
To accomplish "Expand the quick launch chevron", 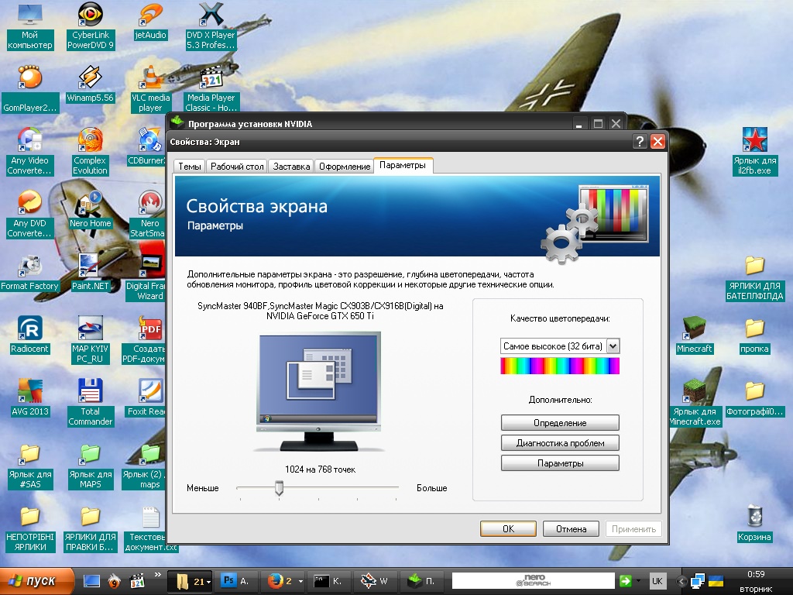I will point(158,574).
